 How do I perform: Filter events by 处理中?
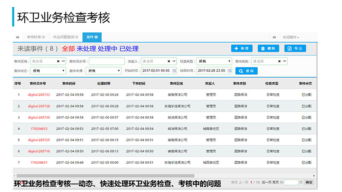[x=108, y=49]
